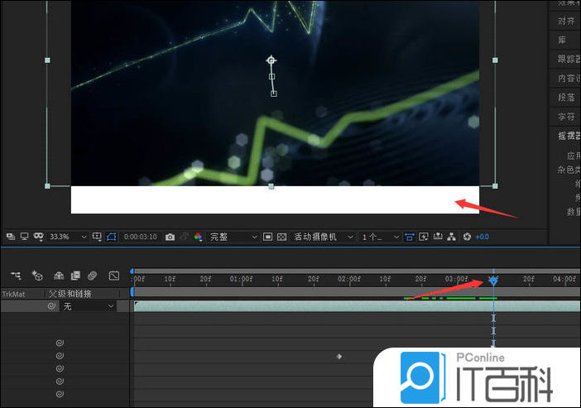Image resolution: width=581 pixels, height=408 pixels.
Task: Click the 02:00f mark on time ruler
Action: coord(349,279)
